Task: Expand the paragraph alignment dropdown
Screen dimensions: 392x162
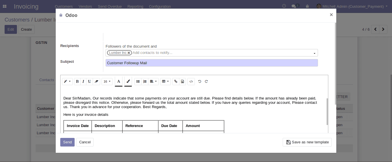Action: 154,81
